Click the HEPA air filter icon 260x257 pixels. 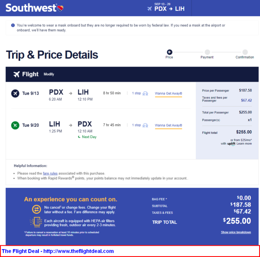point(36,222)
